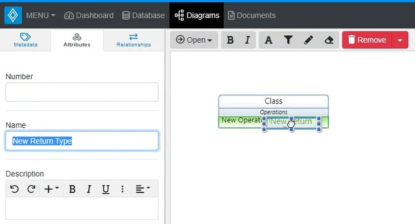Switch to the Metadata tab
Screen dimensions: 415x224
pyautogui.click(x=25, y=40)
